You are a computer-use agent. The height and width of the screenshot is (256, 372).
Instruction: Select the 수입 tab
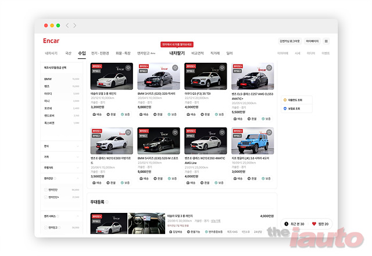82,53
